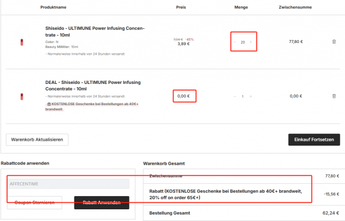Open the Shiseido ULTIMUNE product thumbnail
The image size is (345, 221).
coord(22,42)
